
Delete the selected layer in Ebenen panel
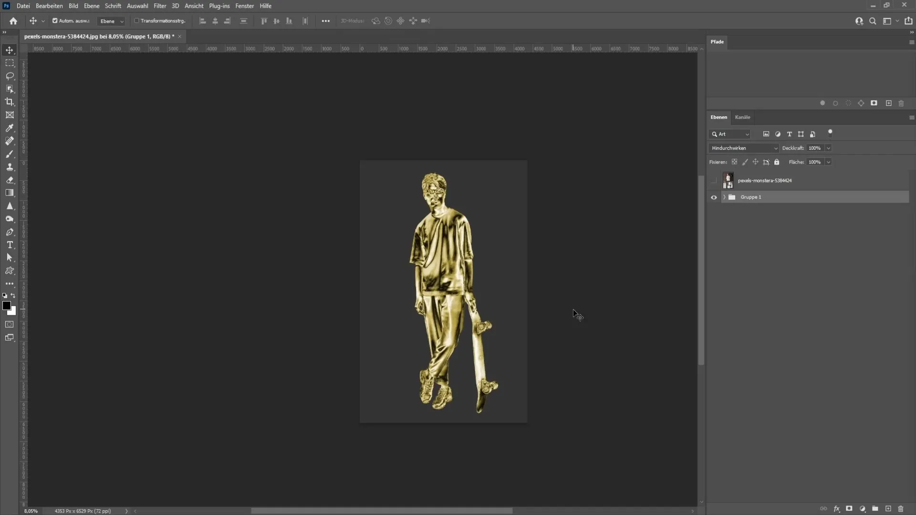(901, 509)
